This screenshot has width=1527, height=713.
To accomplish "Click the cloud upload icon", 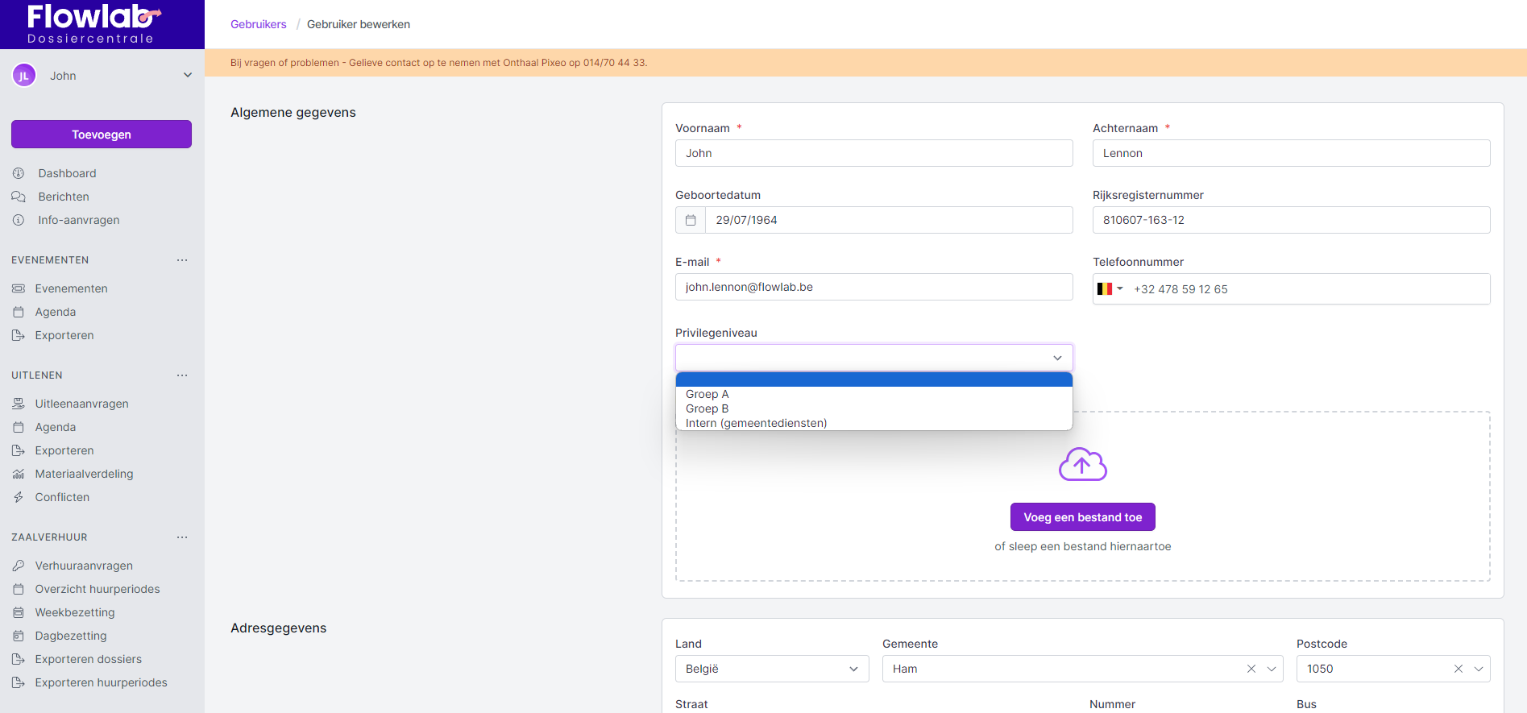I will click(x=1082, y=465).
